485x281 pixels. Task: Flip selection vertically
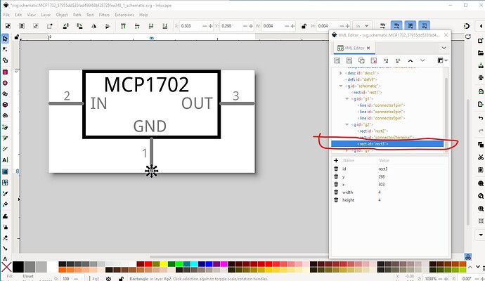click(x=108, y=26)
